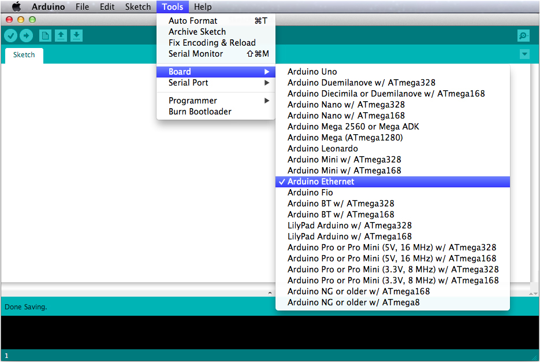540x362 pixels.
Task: Select the Sketch tab
Action: 24,55
